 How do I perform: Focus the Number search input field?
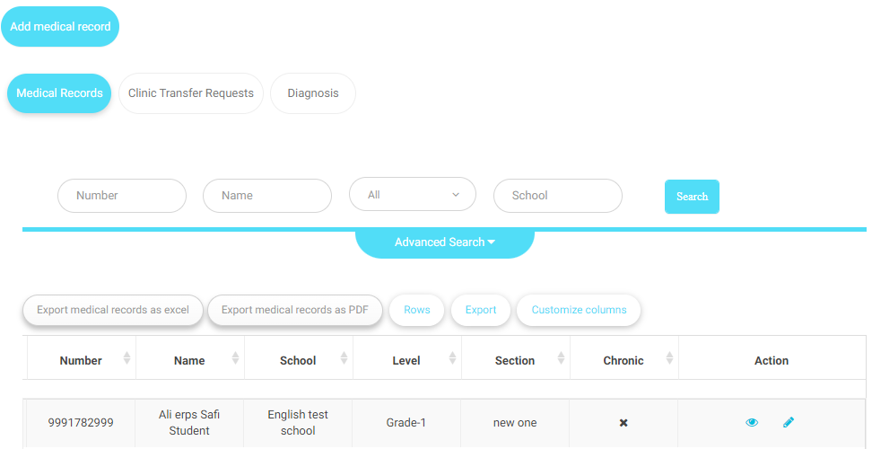tap(122, 196)
